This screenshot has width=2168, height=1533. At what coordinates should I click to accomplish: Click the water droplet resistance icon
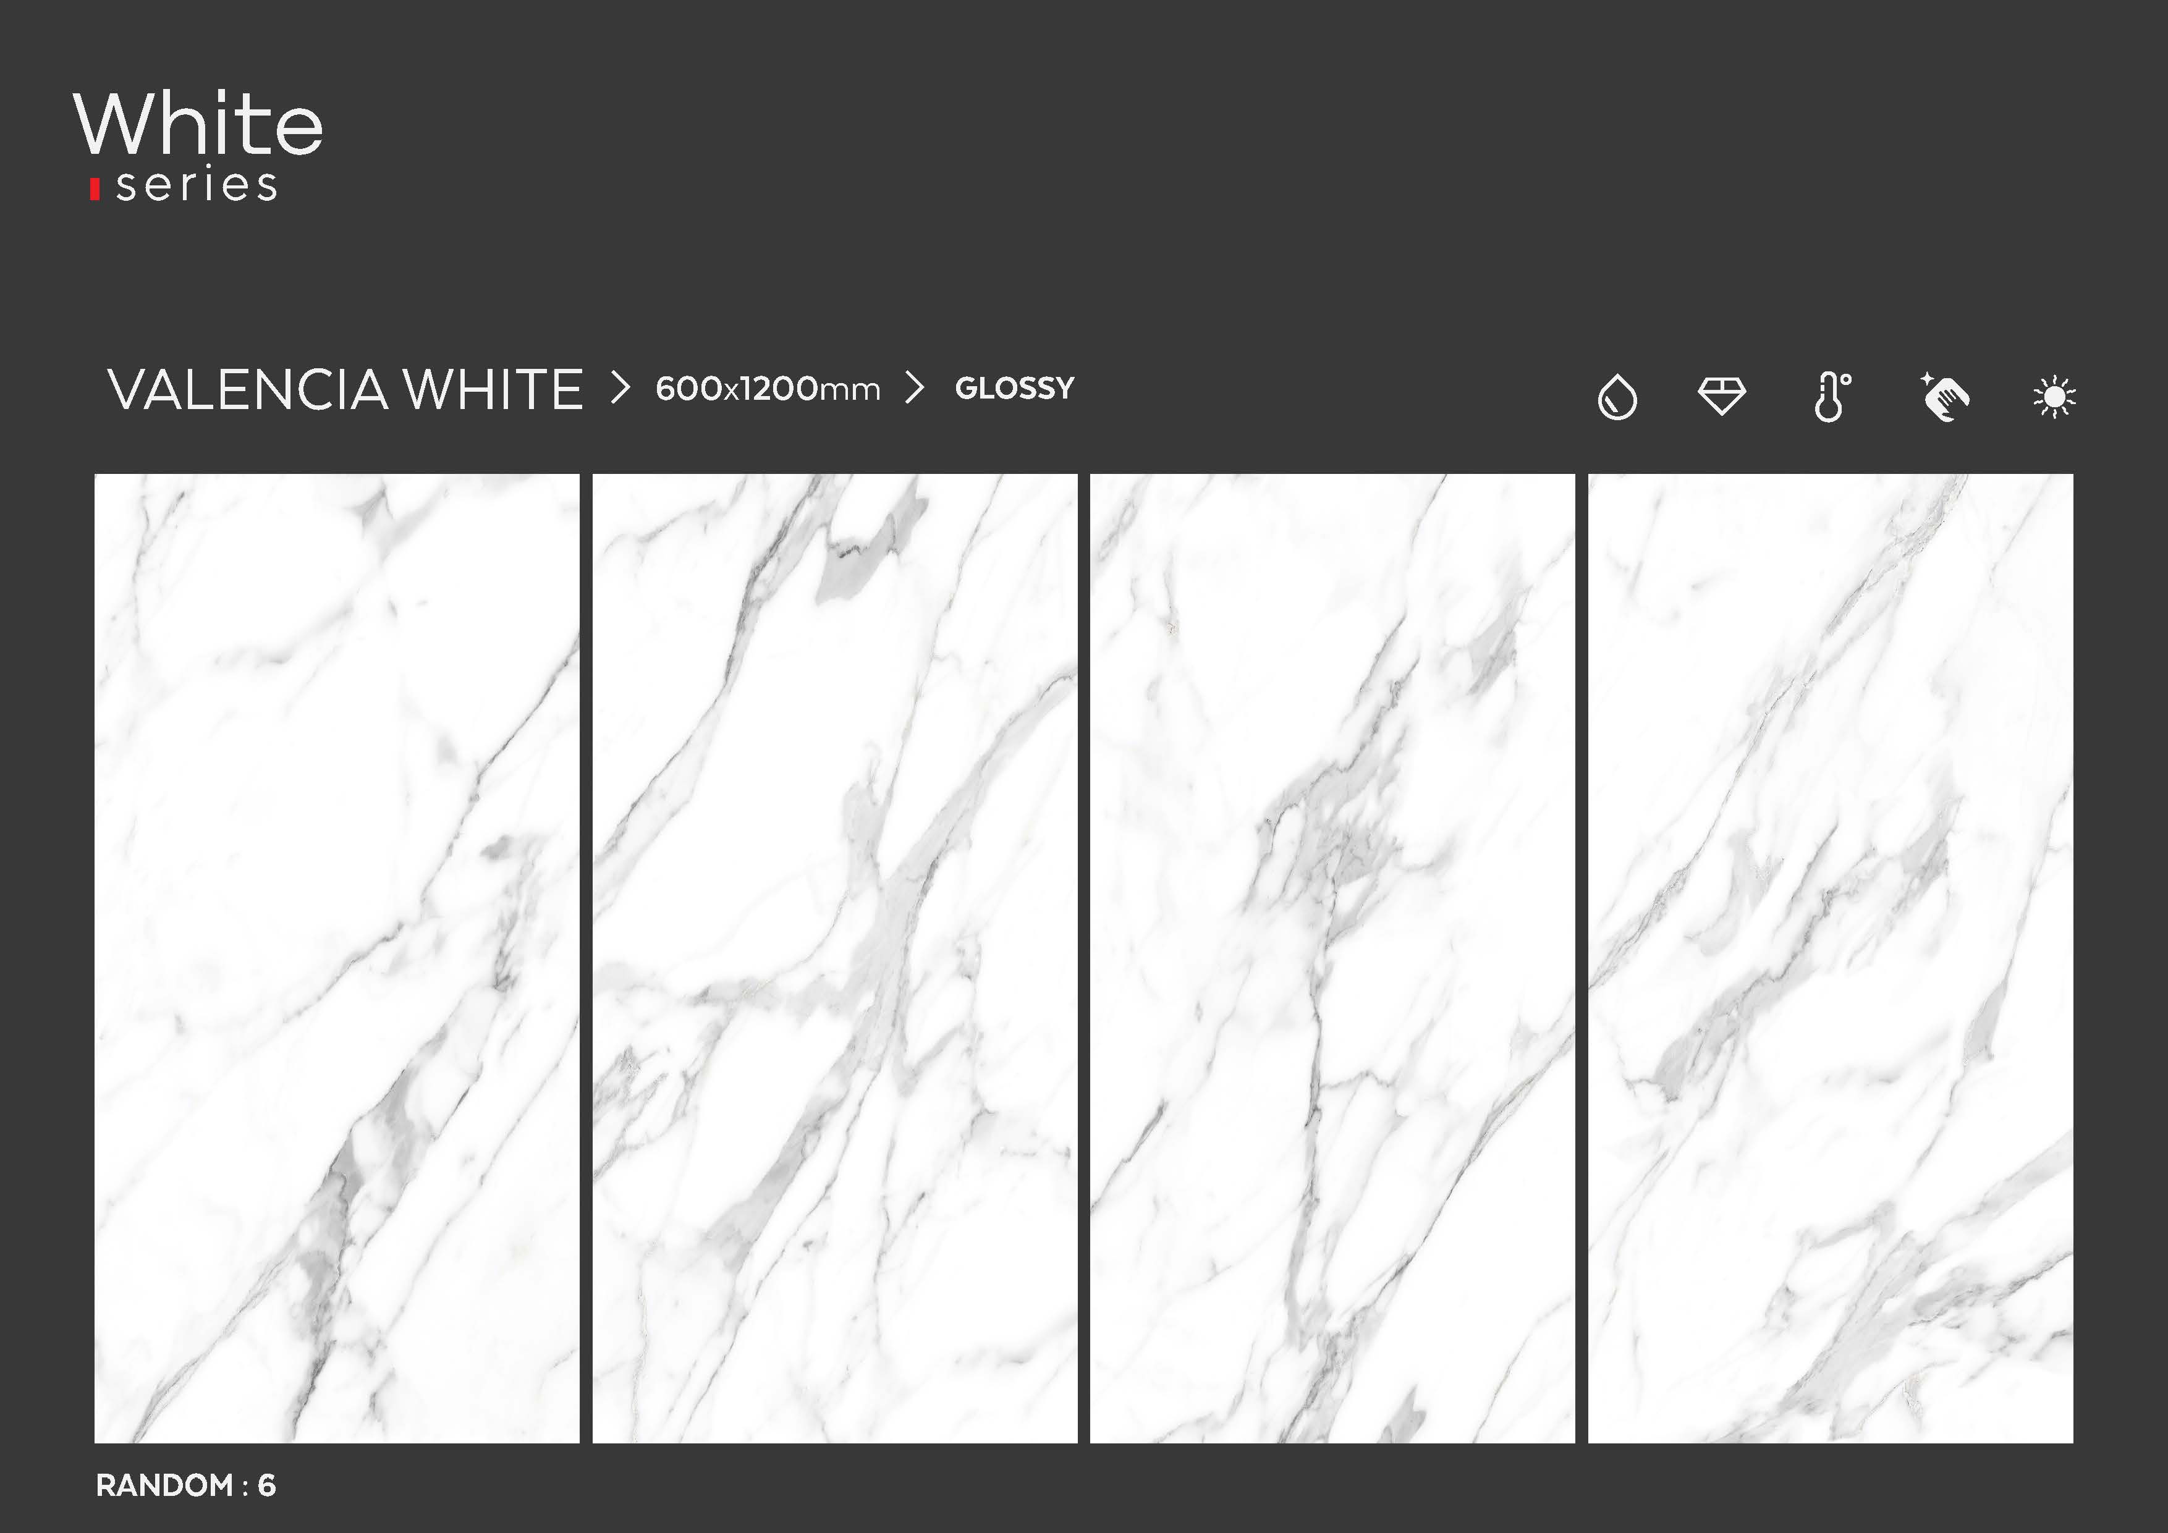tap(1617, 397)
